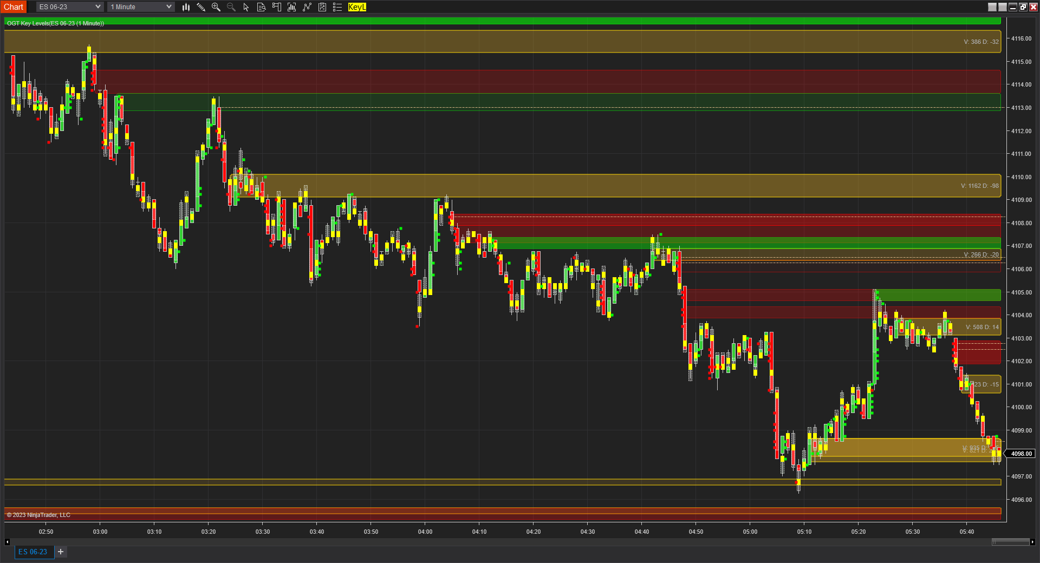The height and width of the screenshot is (563, 1040).
Task: Open chart Properties list icon
Action: (337, 7)
